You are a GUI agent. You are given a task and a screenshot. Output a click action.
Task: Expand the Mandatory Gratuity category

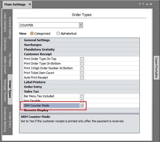pos(22,49)
